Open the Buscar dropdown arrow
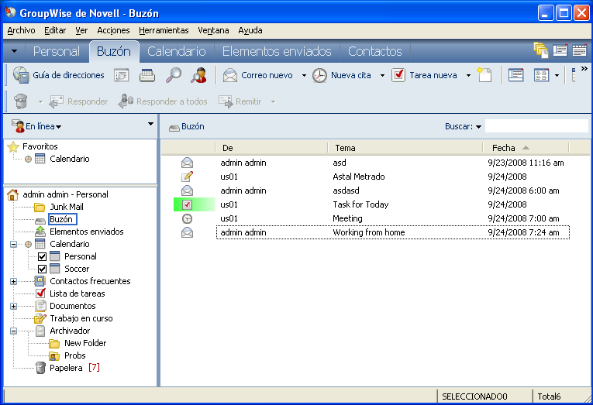Image resolution: width=593 pixels, height=405 pixels. point(478,126)
